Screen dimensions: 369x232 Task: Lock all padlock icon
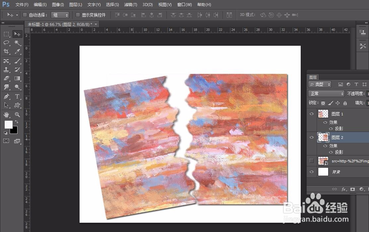[x=345, y=103]
